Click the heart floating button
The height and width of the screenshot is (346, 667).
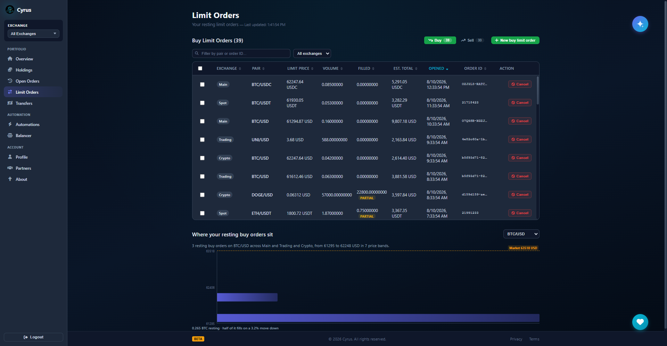640,322
